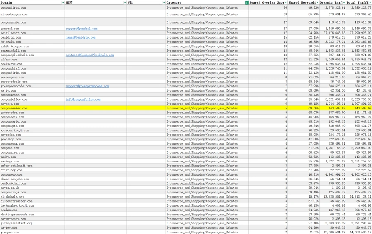Select organic traffic value 27,176,646.53
The width and height of the screenshot is (372, 234).
(333, 33)
